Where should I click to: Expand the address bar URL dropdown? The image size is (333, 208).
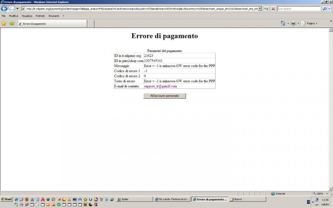coord(260,8)
